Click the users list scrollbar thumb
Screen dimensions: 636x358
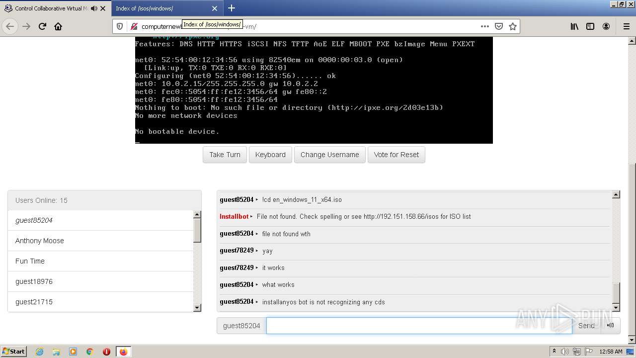[197, 230]
